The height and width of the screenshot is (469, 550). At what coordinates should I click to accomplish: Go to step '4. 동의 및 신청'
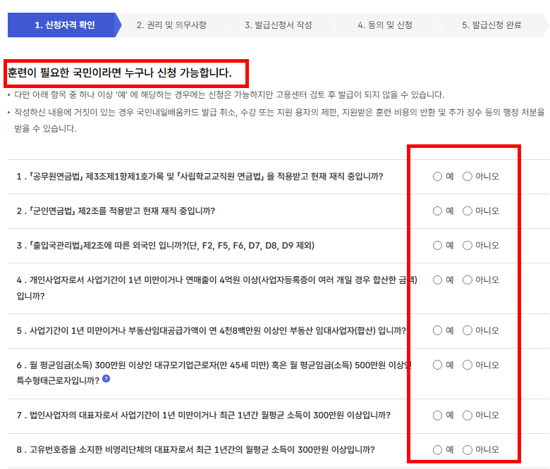click(x=385, y=25)
